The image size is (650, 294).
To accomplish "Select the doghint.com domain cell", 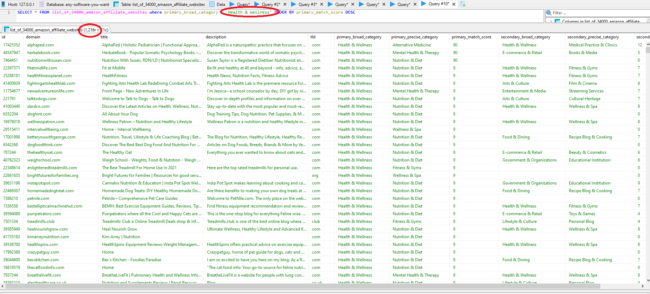I will 61,114.
